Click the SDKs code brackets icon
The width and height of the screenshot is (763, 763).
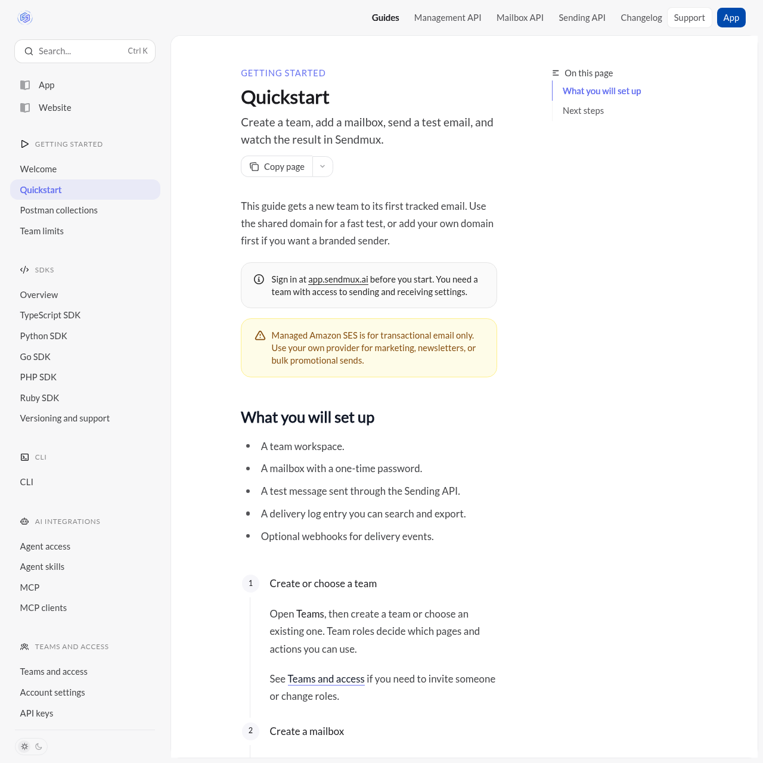click(x=24, y=270)
